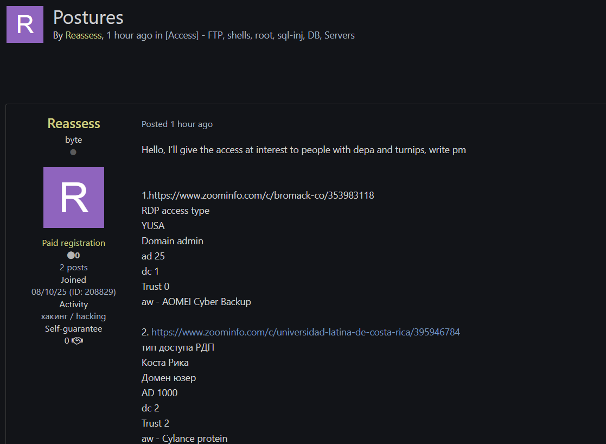Screen dimensions: 606x444
Task: Click the handshake icon under Self-guarantee
Action: pyautogui.click(x=77, y=341)
